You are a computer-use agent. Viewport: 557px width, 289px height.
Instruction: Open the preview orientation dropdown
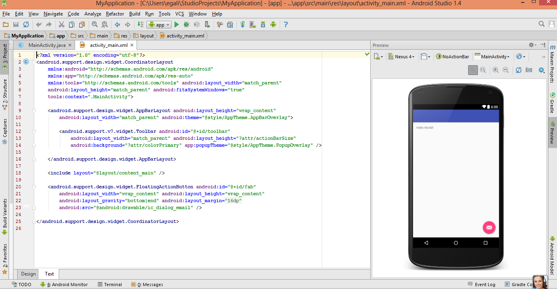(425, 57)
